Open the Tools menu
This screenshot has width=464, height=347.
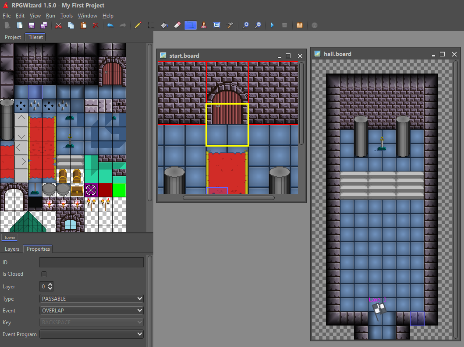pyautogui.click(x=66, y=16)
